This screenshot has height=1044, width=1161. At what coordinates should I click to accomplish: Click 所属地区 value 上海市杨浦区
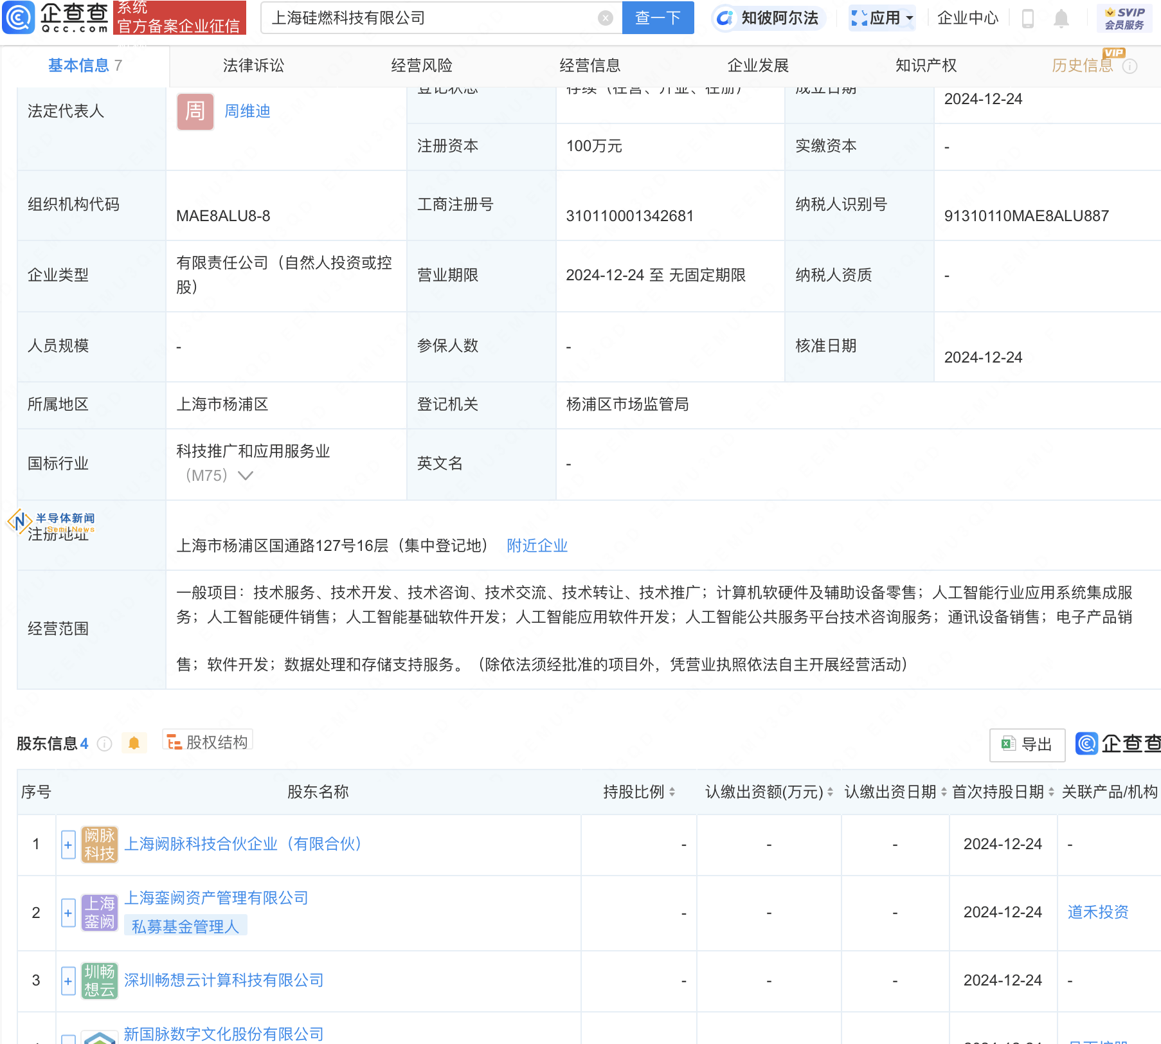click(222, 404)
